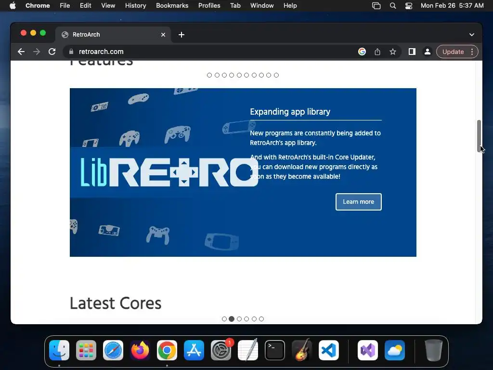Launch Safari from the dock
The width and height of the screenshot is (493, 370).
(113, 350)
